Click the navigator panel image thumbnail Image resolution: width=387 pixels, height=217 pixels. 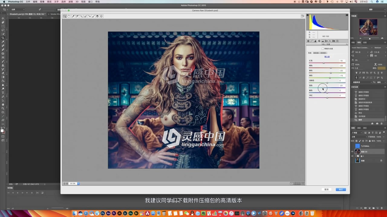368,27
